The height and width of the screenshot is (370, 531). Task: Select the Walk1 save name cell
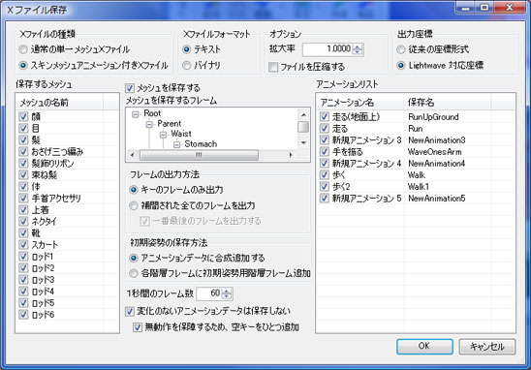(419, 187)
